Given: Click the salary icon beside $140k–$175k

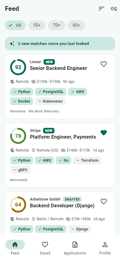Looking at the screenshot, I should pos(63,150).
